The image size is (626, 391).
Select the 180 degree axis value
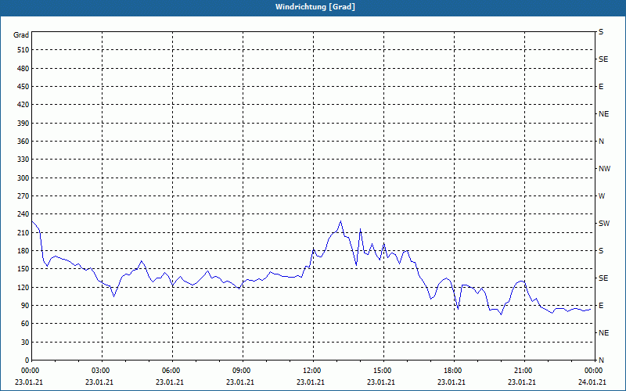pos(23,251)
